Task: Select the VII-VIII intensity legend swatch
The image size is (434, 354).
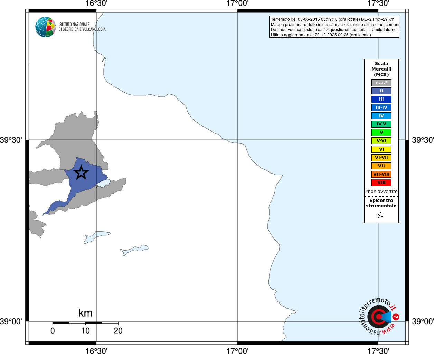Action: tap(381, 174)
